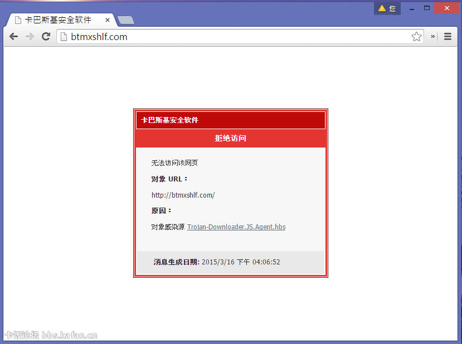This screenshot has width=462, height=344.
Task: Click the browser Forward arrow
Action: [x=30, y=37]
